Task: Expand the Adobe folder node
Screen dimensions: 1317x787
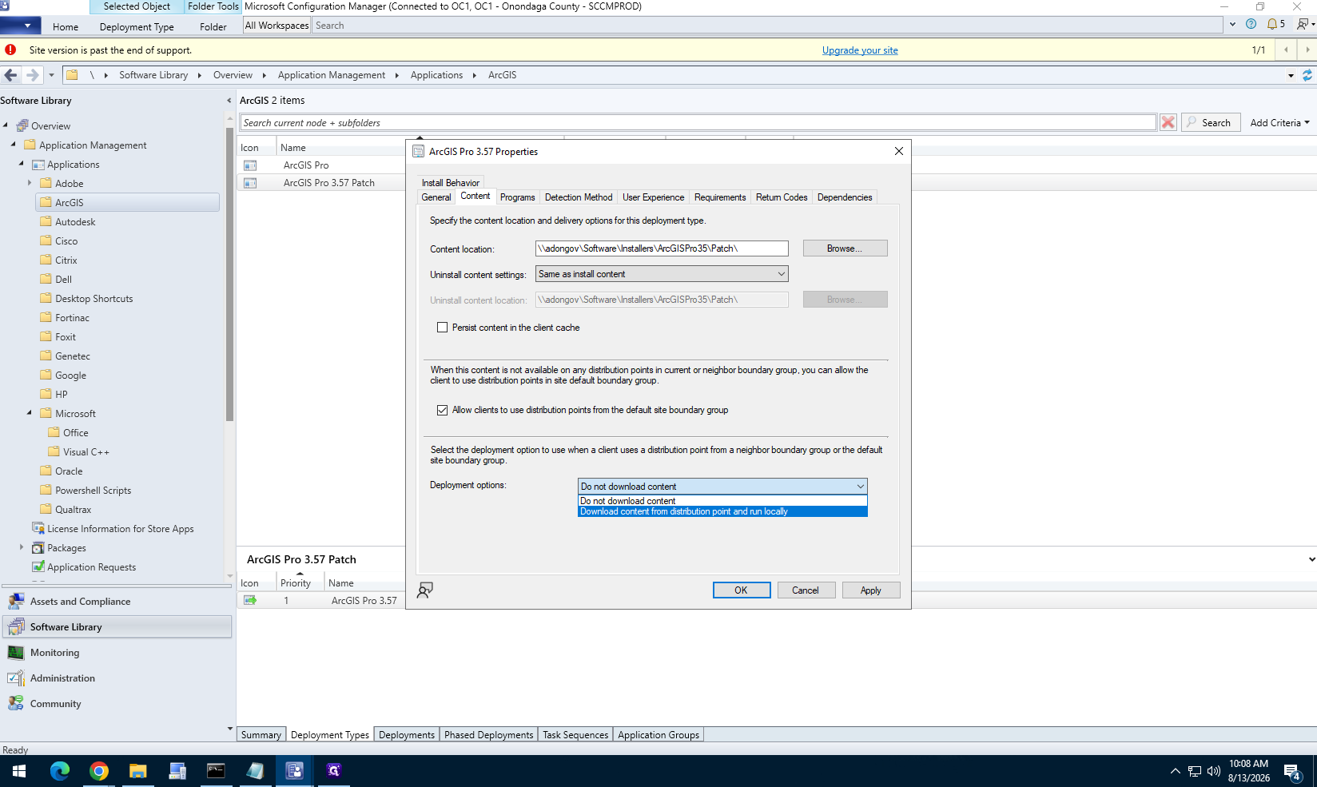Action: [x=30, y=183]
